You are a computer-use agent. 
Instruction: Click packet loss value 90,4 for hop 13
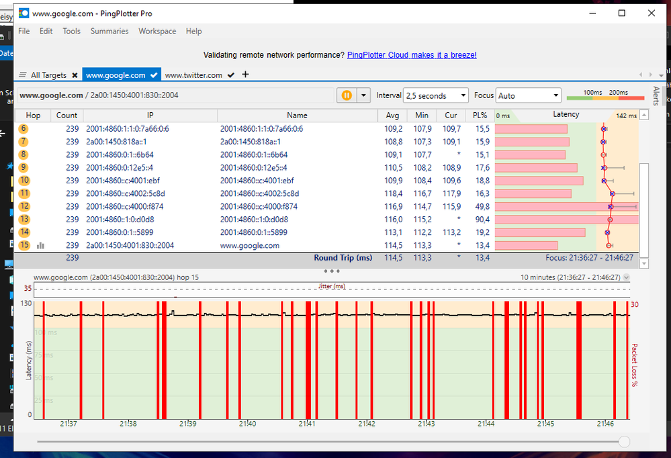[482, 220]
